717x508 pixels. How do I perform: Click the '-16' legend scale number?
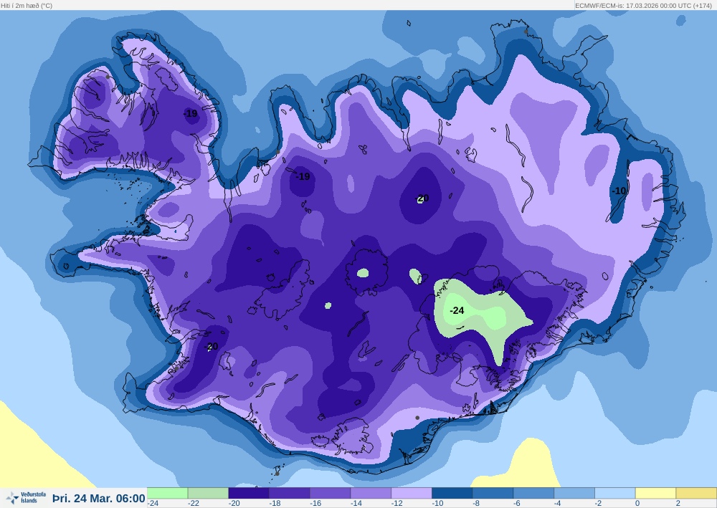coord(315,504)
